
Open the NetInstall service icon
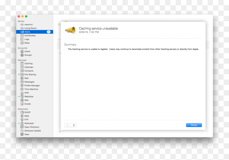point(22,123)
